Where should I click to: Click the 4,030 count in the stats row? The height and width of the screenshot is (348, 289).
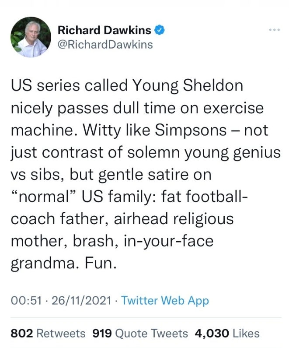click(x=212, y=334)
